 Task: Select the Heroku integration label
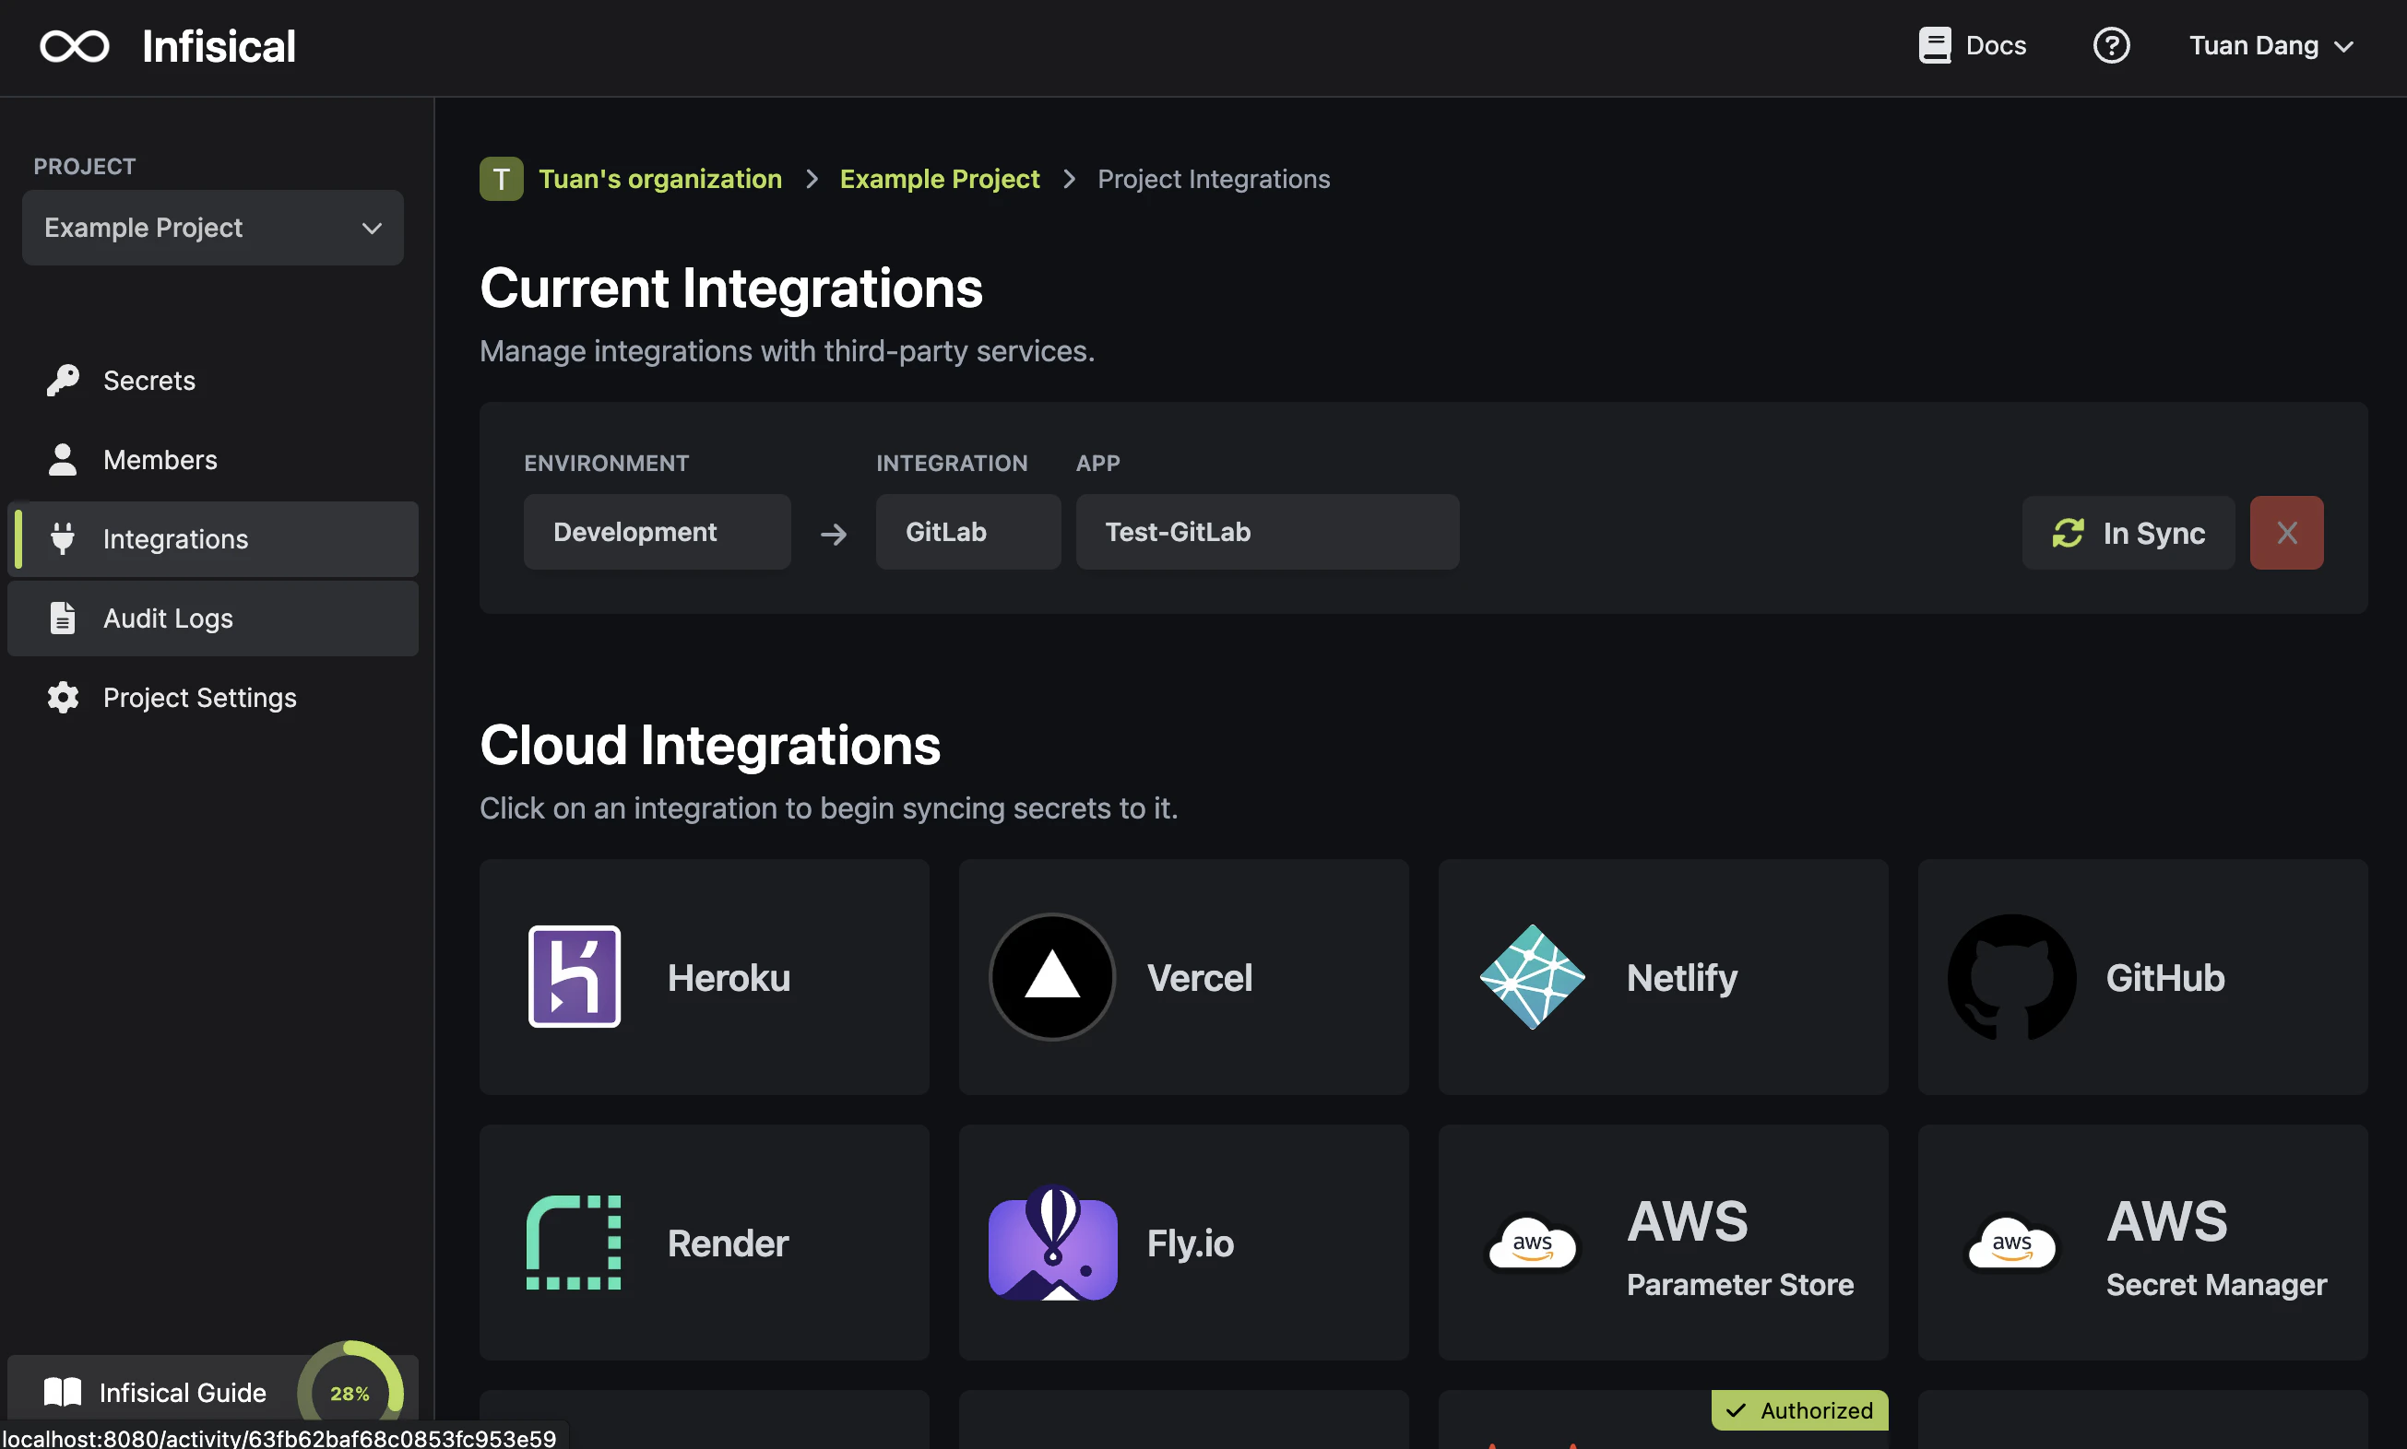click(729, 977)
